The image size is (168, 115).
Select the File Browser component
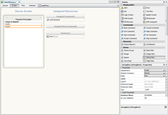pos(149,18)
